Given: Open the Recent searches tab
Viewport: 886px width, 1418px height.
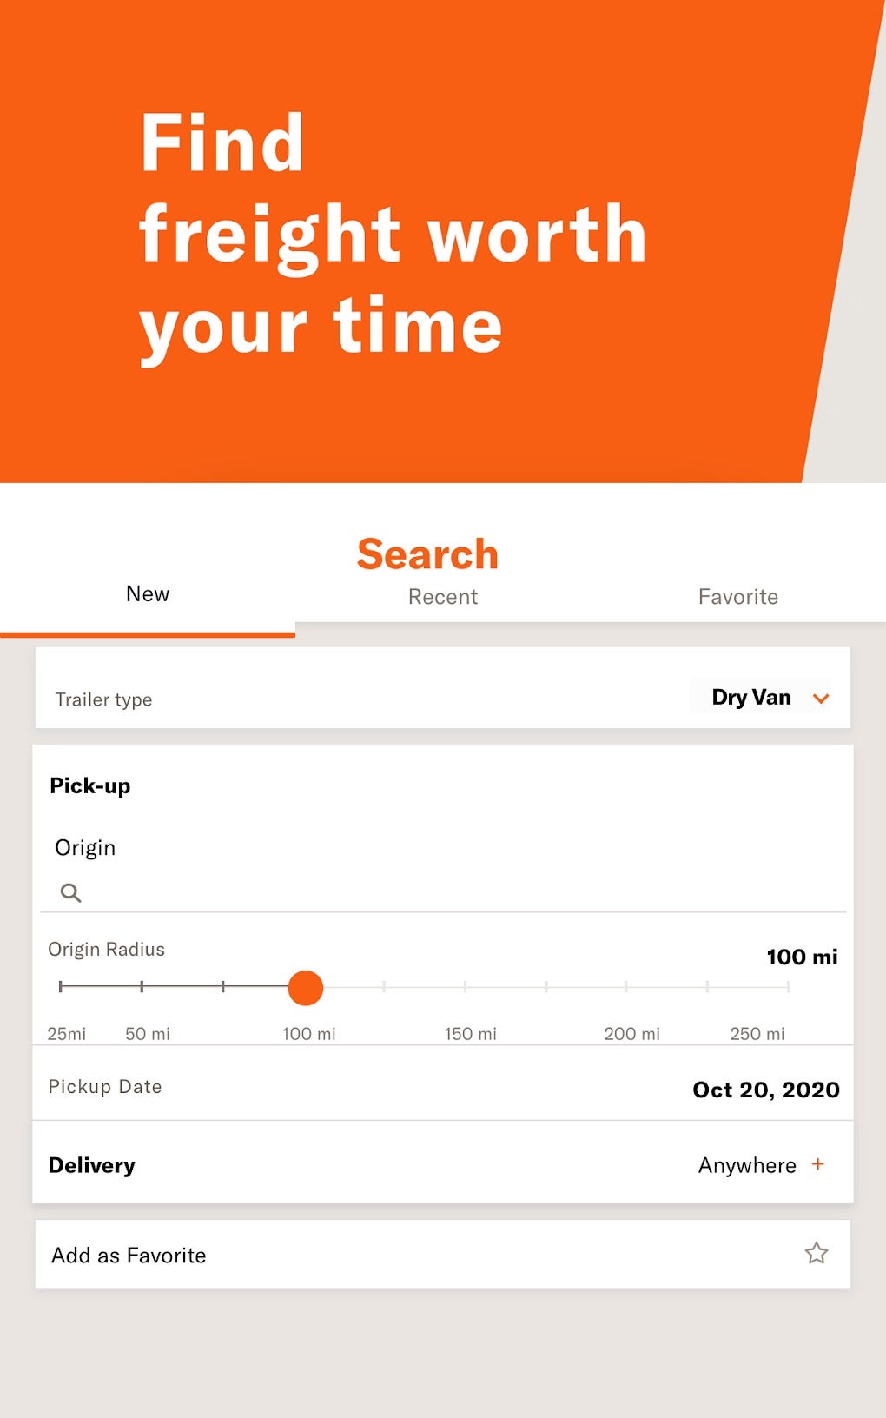Looking at the screenshot, I should tap(443, 597).
